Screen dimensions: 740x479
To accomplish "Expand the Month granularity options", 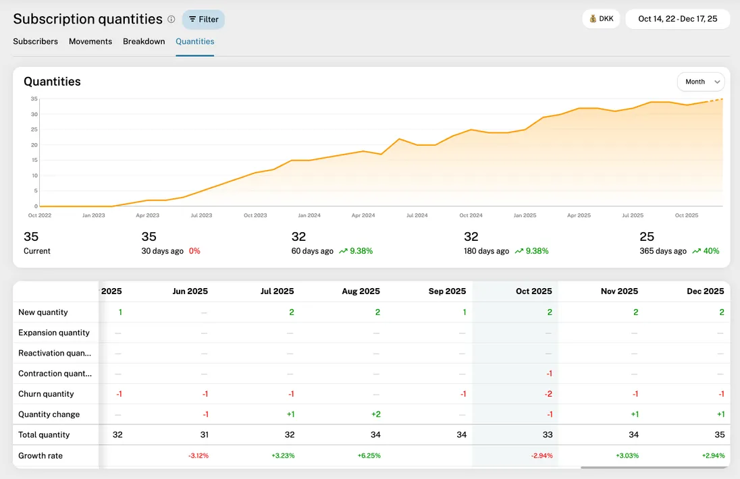I will 701,82.
